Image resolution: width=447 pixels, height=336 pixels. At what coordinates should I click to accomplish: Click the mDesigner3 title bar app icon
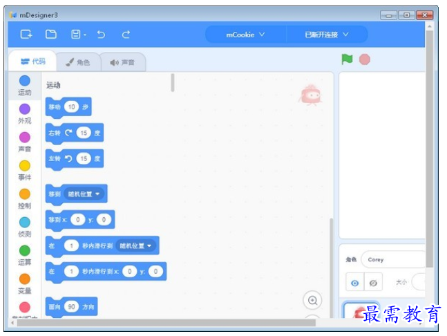pyautogui.click(x=13, y=15)
